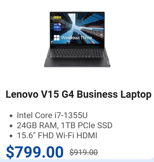The width and height of the screenshot is (154, 162).
Task: Click the Intel Core i7 badge
Action: (x=57, y=27)
